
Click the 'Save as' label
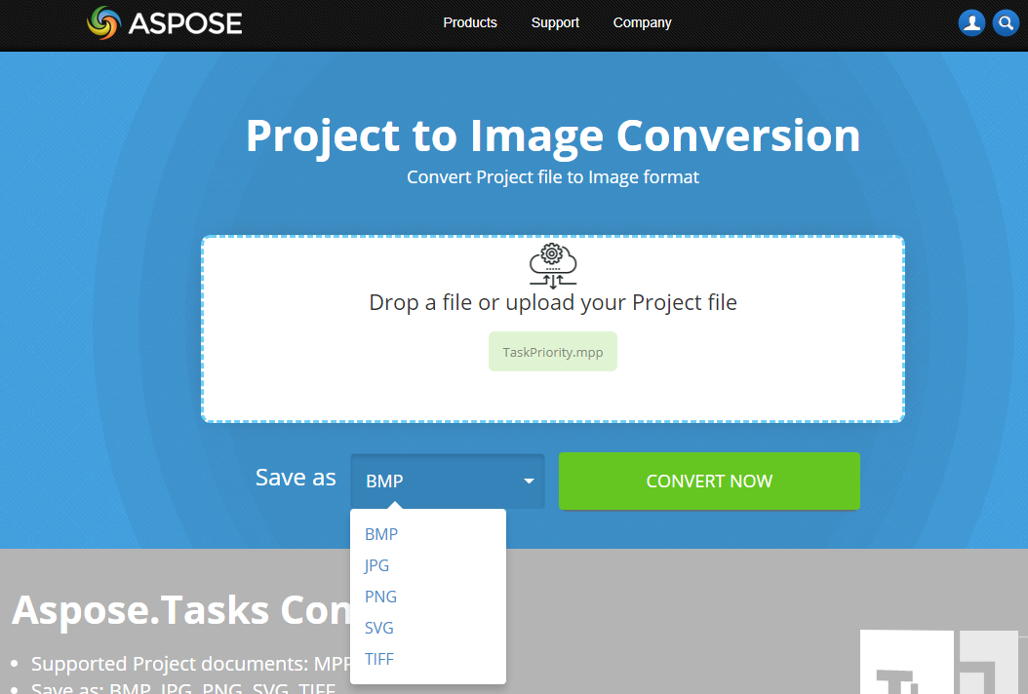click(296, 477)
